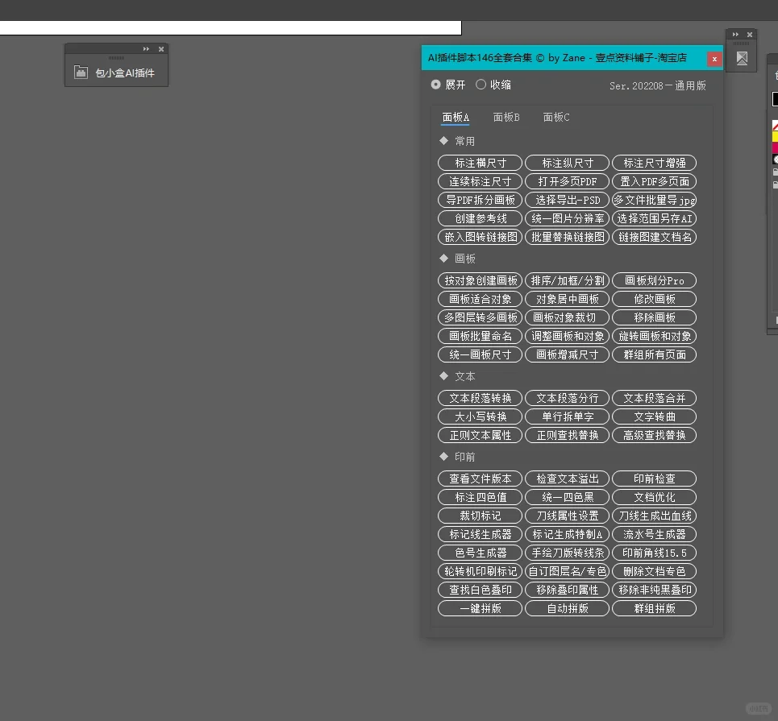Click the 连续标注尺寸 button
Viewport: 778px width, 721px height.
(x=480, y=181)
